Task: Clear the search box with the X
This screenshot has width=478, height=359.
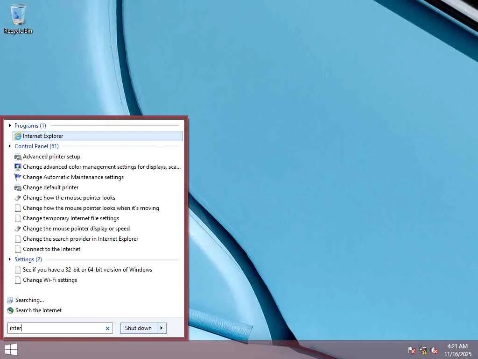Action: pyautogui.click(x=107, y=328)
